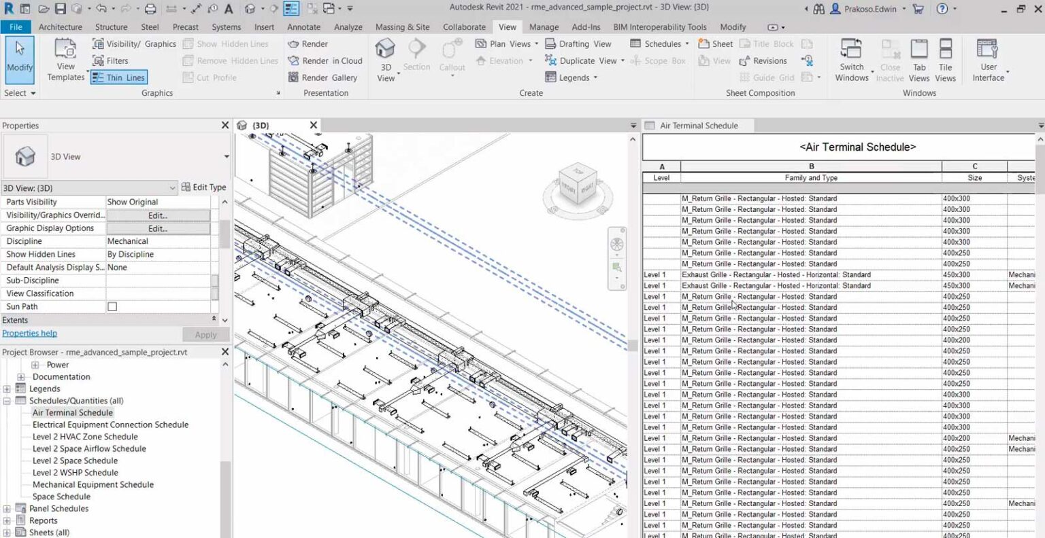Image resolution: width=1045 pixels, height=538 pixels.
Task: Click the Save icon in Quick Access toolbar
Action: point(61,8)
